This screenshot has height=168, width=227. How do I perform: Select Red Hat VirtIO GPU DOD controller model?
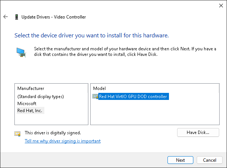click(x=133, y=97)
